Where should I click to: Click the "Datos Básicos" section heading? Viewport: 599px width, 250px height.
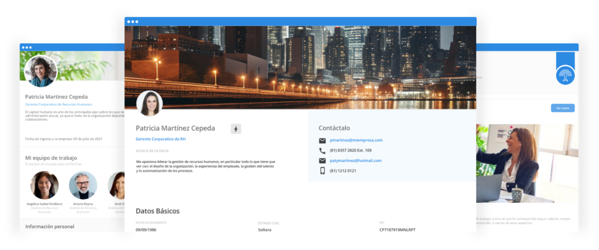tap(157, 211)
